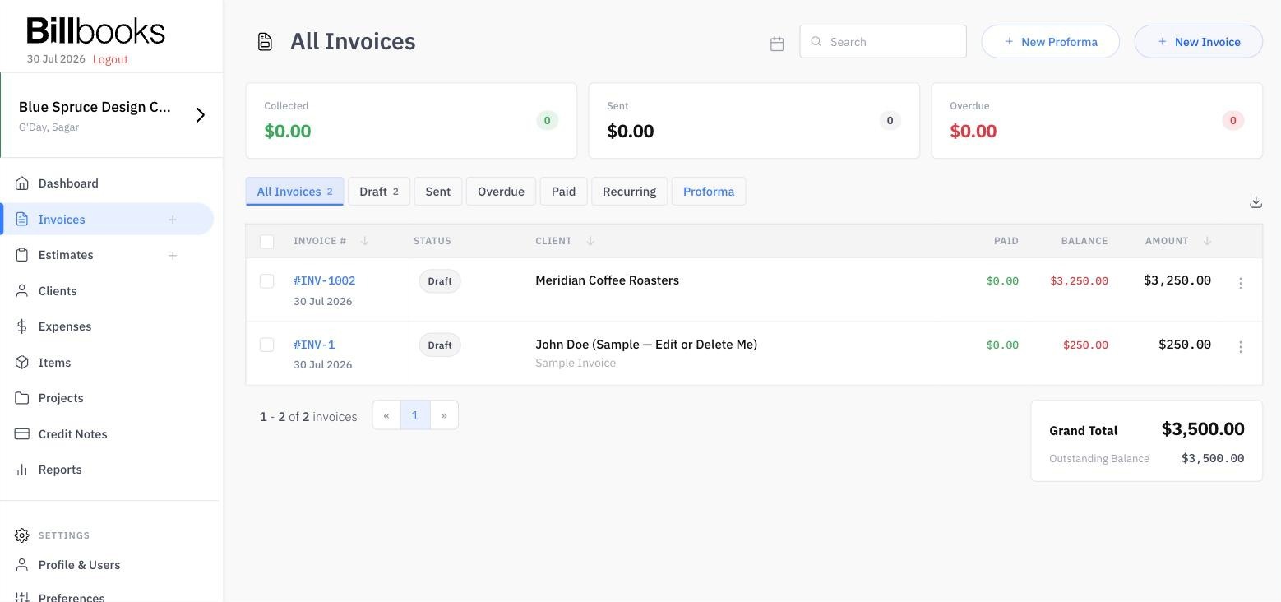This screenshot has width=1281, height=602.
Task: Expand Blue Spruce Design company switcher chevron
Action: pyautogui.click(x=200, y=115)
